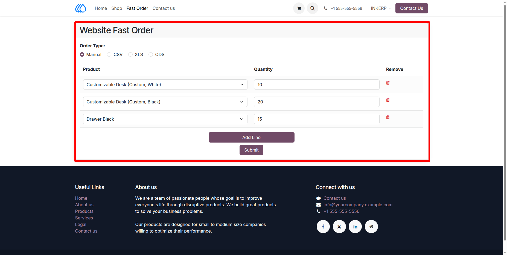Choose the CSV order type
Image resolution: width=507 pixels, height=255 pixels.
(109, 54)
